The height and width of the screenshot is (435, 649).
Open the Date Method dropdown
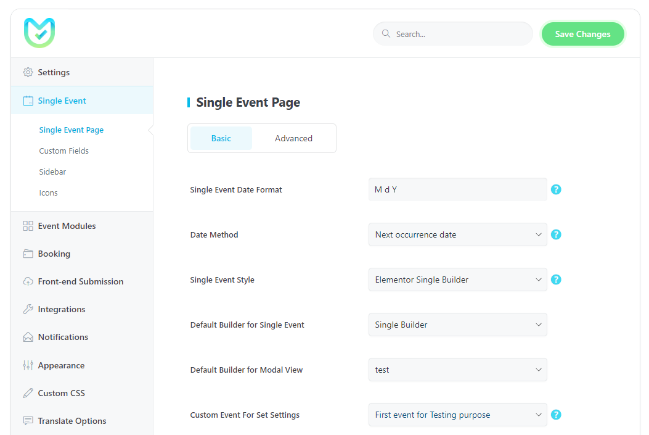[457, 234]
